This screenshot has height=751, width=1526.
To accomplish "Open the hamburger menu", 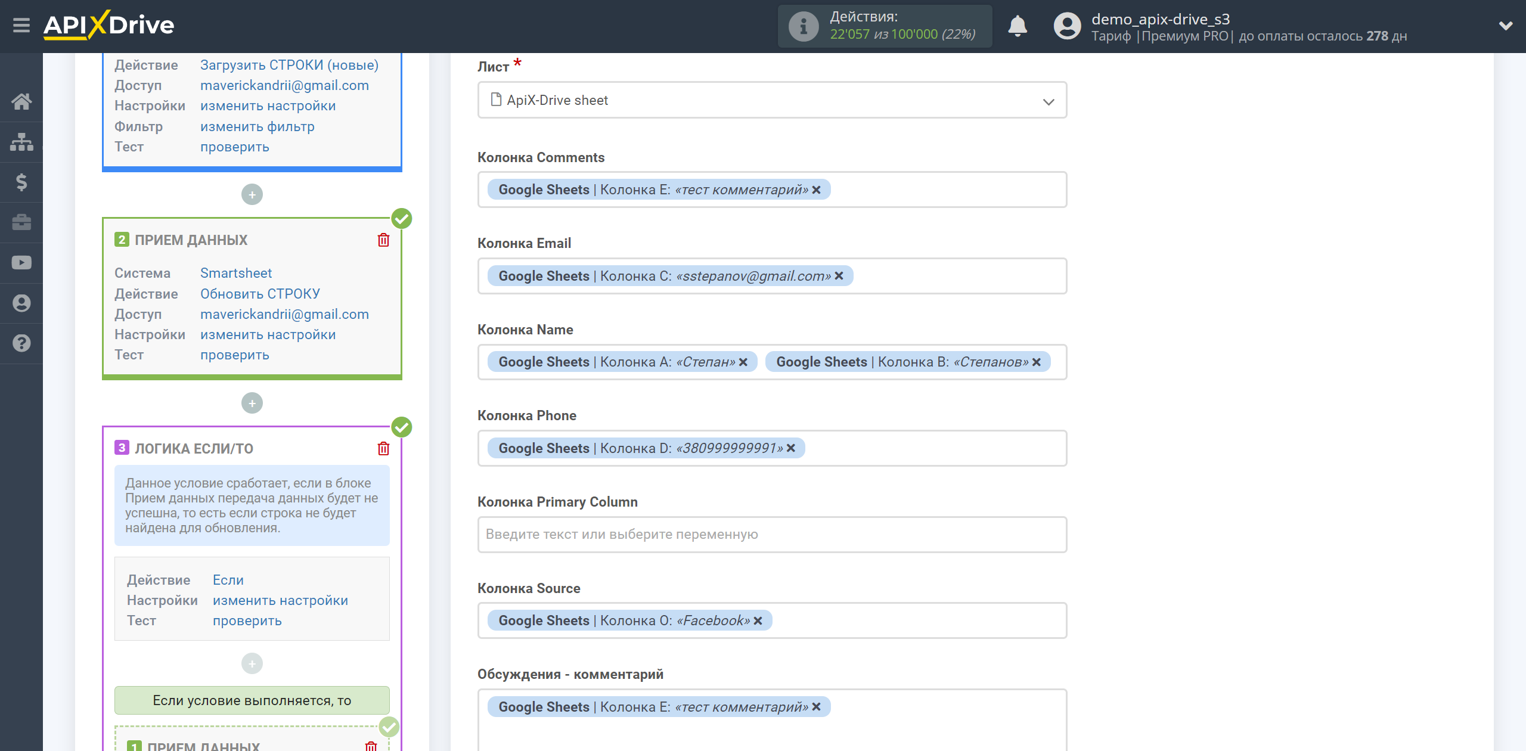I will pyautogui.click(x=21, y=26).
